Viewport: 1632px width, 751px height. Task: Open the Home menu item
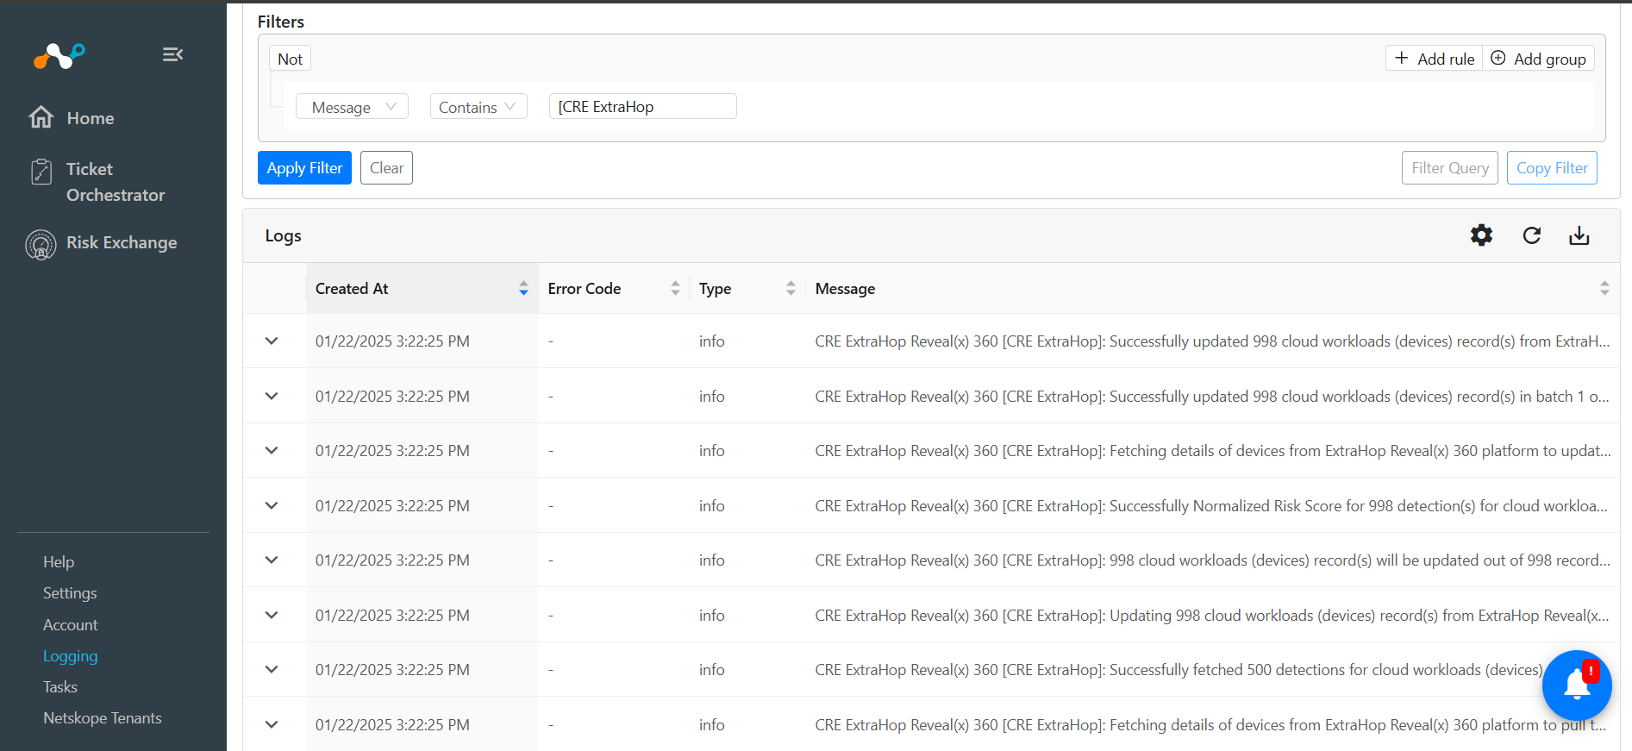click(91, 118)
